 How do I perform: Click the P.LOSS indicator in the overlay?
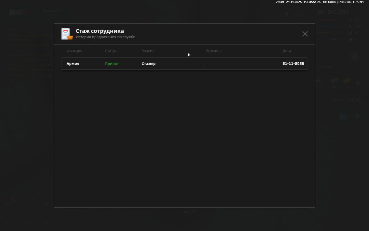(312, 2)
